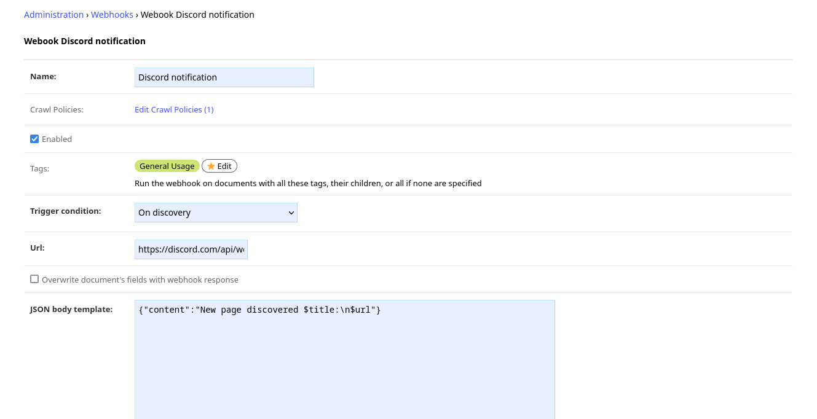Image resolution: width=817 pixels, height=419 pixels.
Task: Enable Overwrite document's fields with webhook response
Action: (x=34, y=279)
